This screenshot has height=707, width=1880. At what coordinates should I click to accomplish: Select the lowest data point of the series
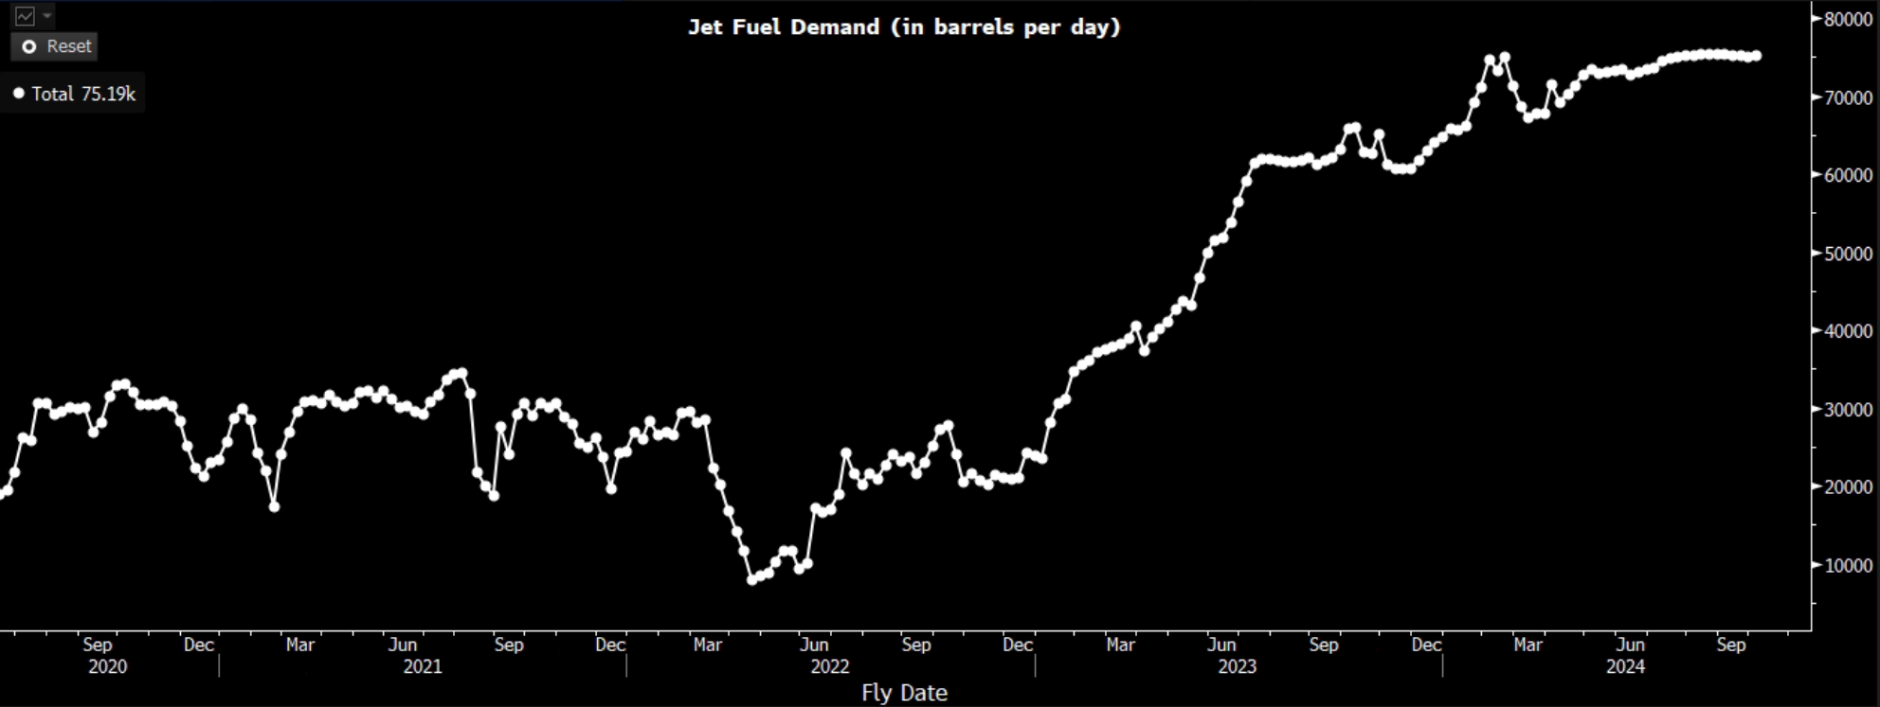click(x=752, y=579)
